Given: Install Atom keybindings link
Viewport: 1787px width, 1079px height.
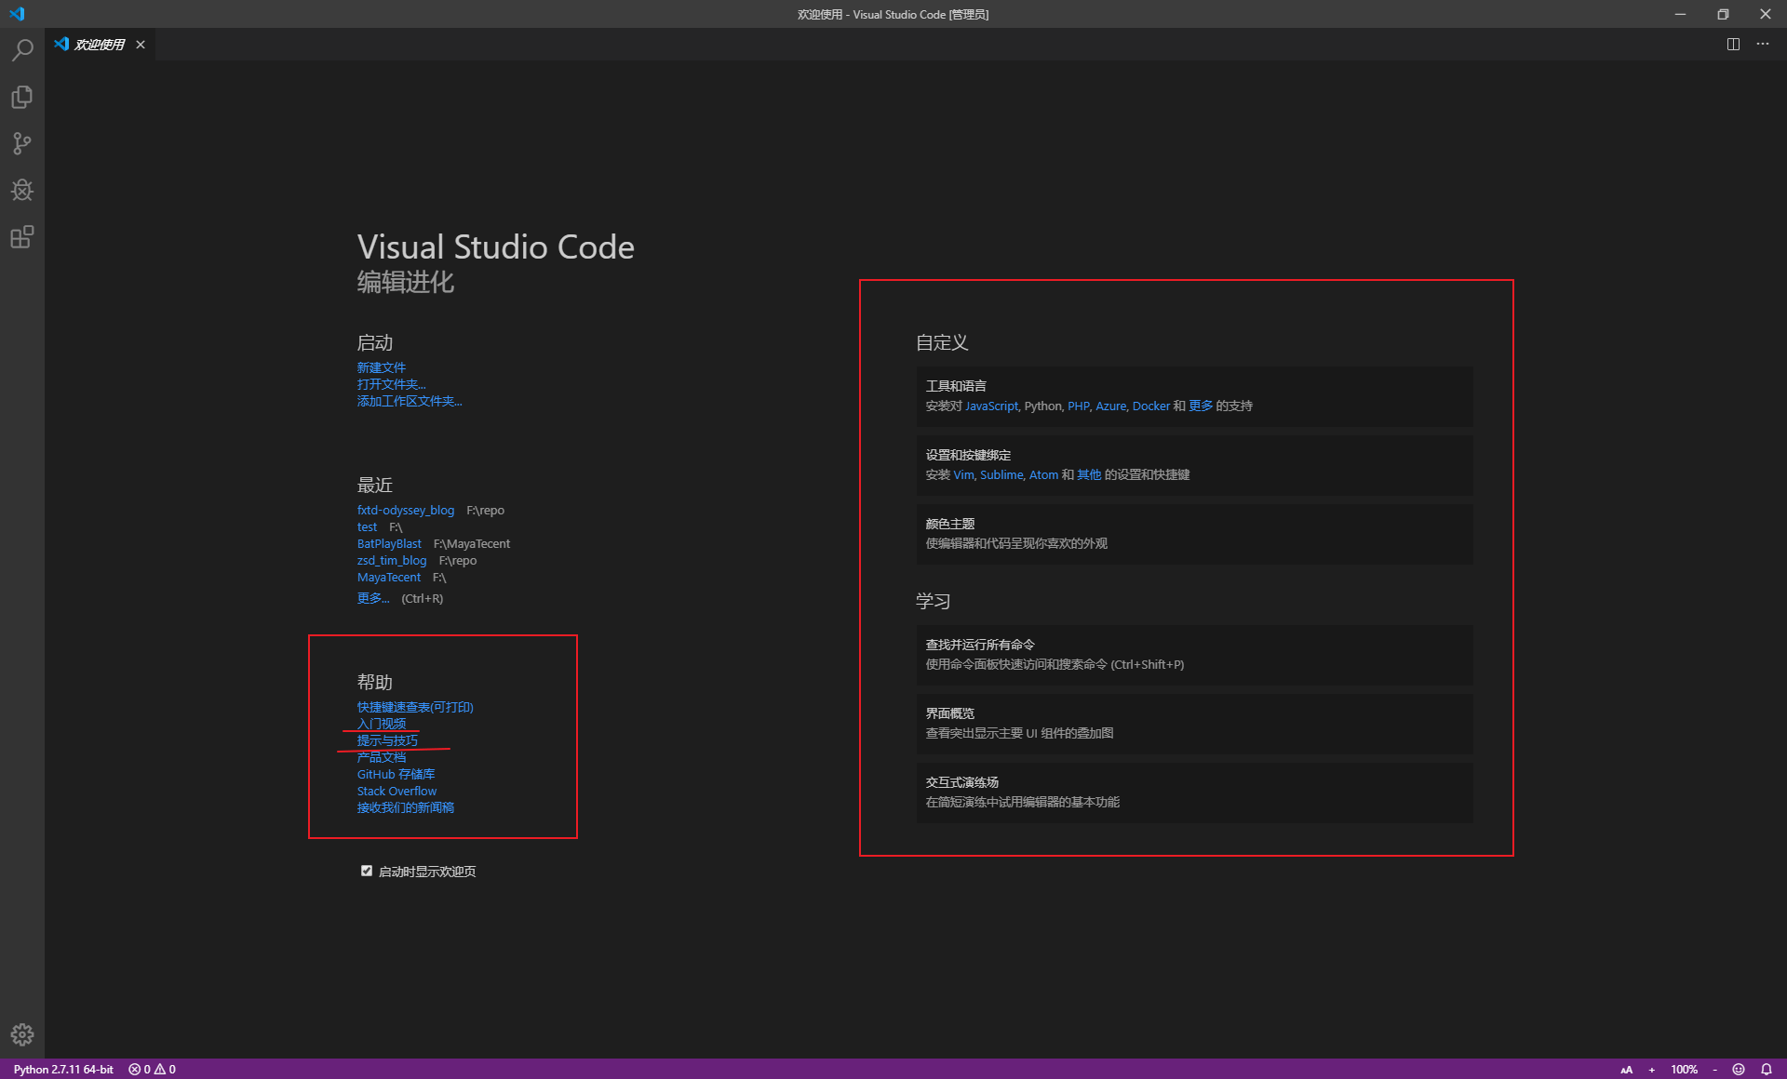Looking at the screenshot, I should coord(1043,474).
